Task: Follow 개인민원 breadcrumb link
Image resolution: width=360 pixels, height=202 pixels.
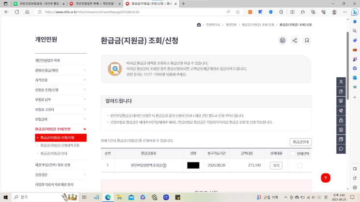Action: point(231,25)
